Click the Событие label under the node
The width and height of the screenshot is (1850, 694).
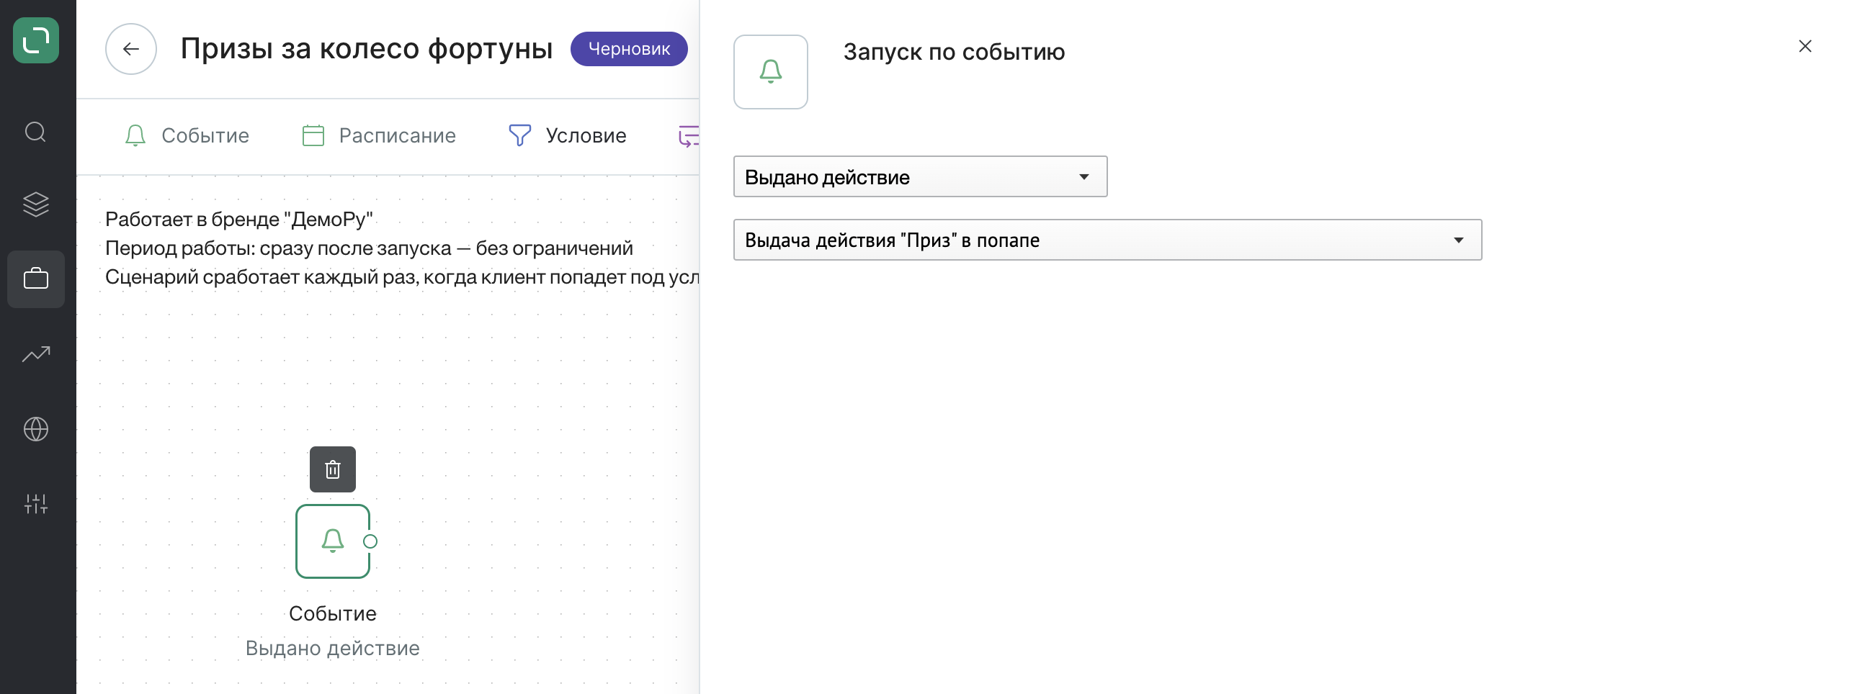(x=333, y=613)
